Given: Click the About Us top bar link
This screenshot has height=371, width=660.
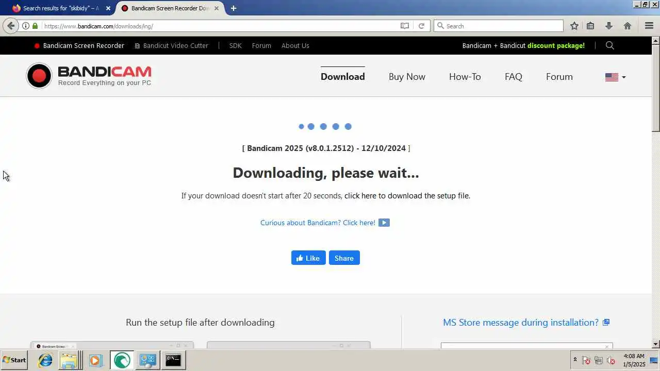Looking at the screenshot, I should (295, 45).
